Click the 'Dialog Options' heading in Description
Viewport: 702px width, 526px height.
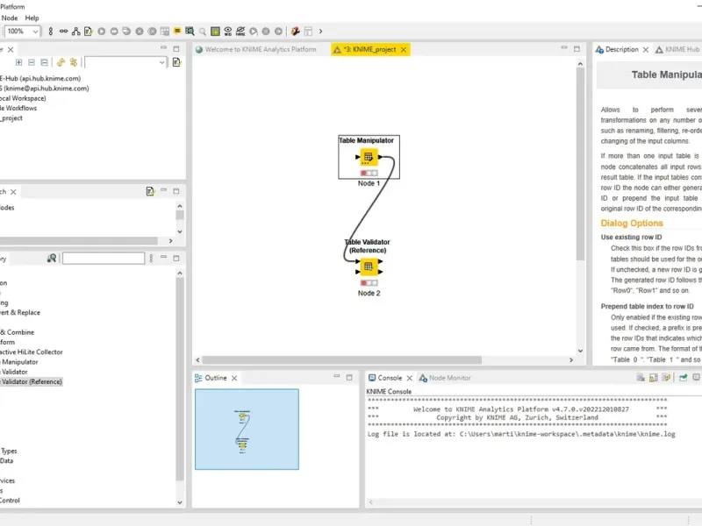click(x=632, y=224)
